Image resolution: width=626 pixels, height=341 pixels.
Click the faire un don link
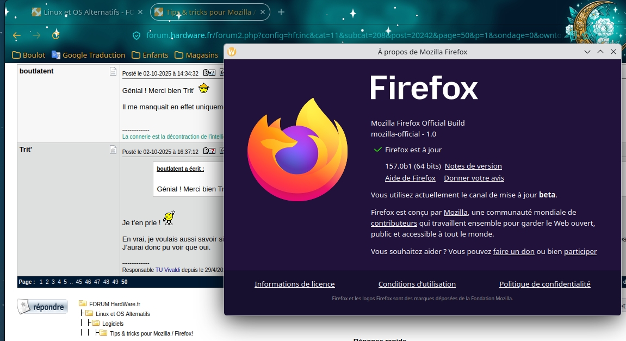click(514, 252)
